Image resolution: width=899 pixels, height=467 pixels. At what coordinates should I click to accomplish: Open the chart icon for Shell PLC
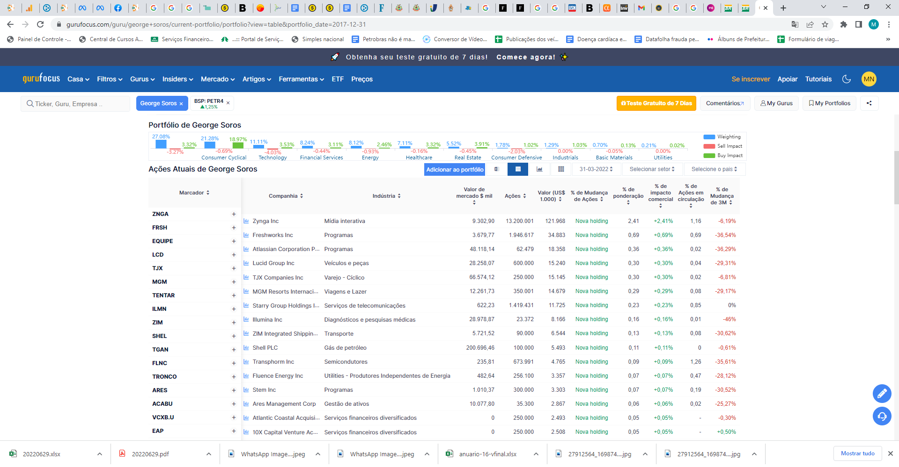pos(246,347)
